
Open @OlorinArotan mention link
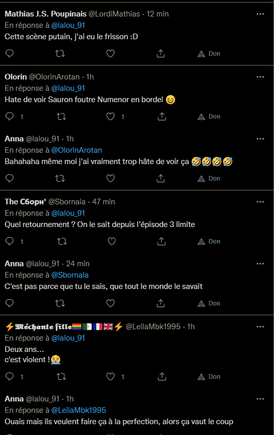(x=77, y=150)
